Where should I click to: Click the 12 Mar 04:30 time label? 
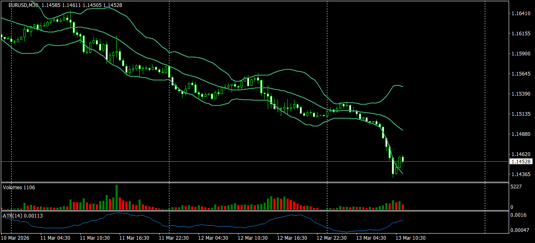click(x=213, y=238)
